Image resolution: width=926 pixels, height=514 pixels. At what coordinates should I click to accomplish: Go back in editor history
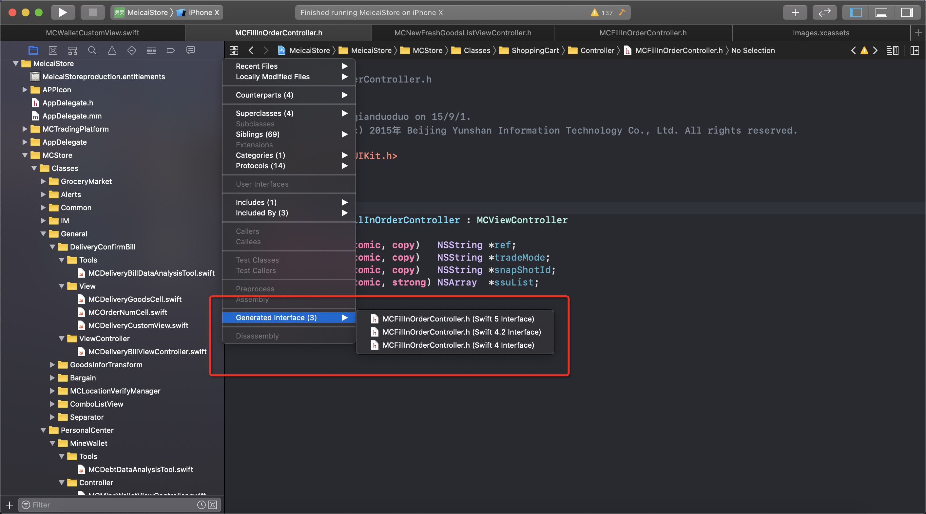[x=251, y=50]
